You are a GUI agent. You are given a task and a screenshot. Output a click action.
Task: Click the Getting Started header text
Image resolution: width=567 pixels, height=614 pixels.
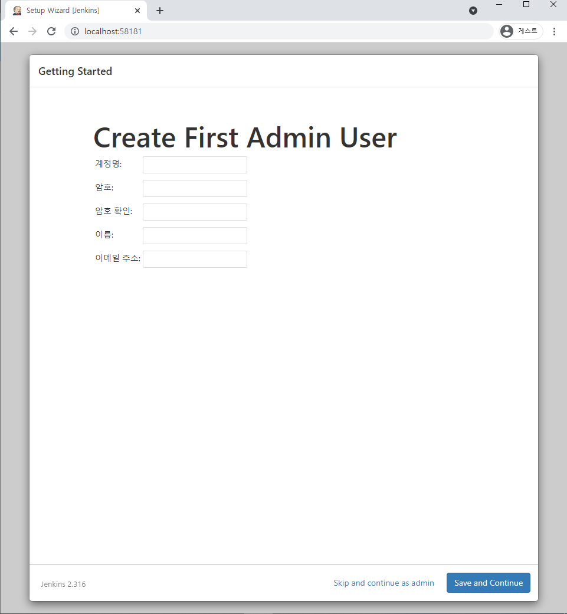tap(75, 71)
